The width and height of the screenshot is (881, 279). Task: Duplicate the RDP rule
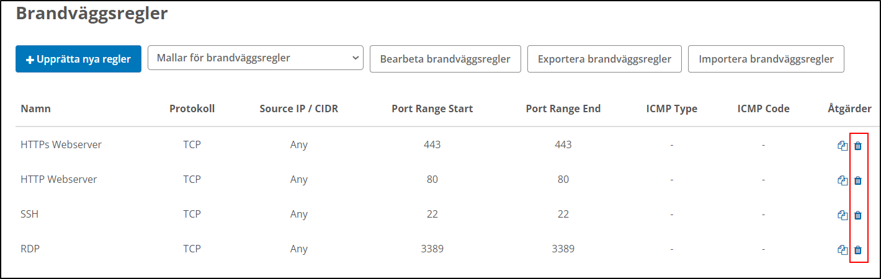tap(843, 250)
